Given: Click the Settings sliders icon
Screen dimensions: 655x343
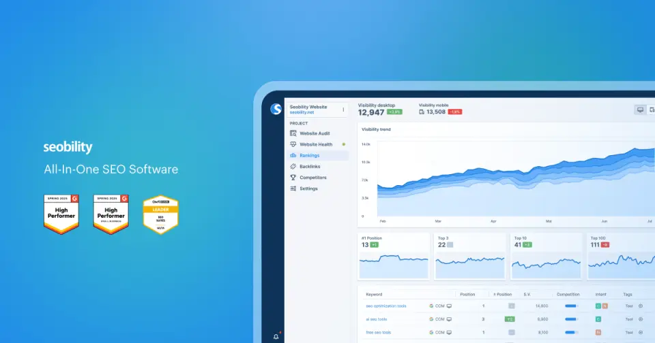Looking at the screenshot, I should click(x=293, y=189).
